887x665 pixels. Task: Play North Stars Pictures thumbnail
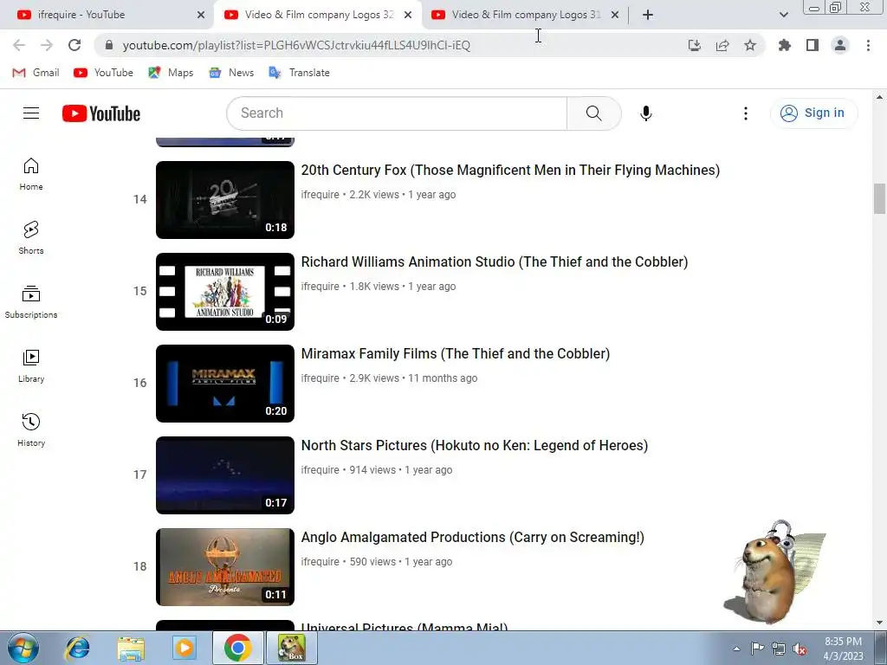[225, 475]
